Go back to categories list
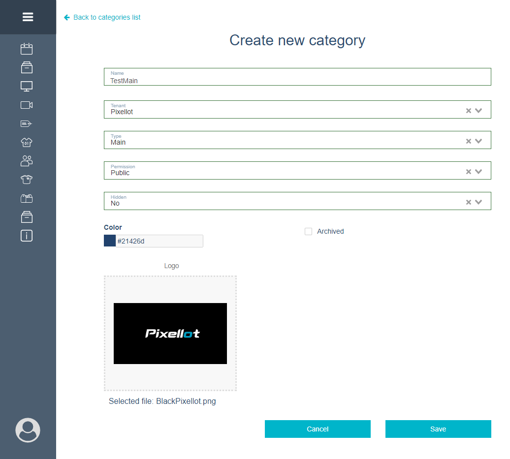Viewport: 510px width, 459px height. pyautogui.click(x=107, y=17)
